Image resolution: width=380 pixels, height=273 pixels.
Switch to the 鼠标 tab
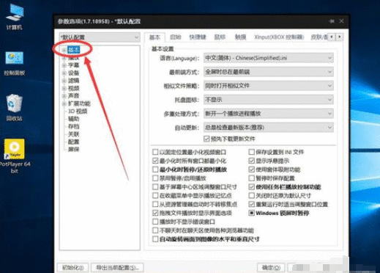(220, 37)
